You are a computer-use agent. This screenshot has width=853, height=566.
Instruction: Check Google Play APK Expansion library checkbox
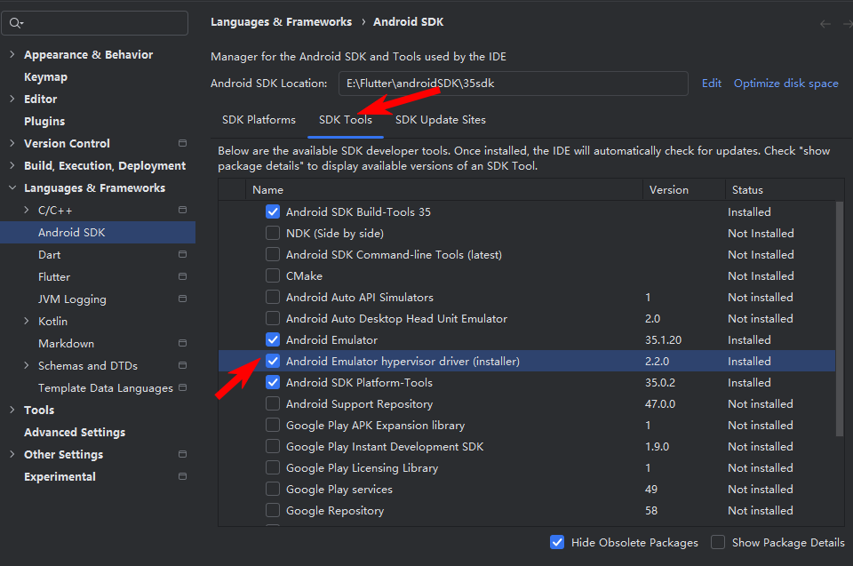pyautogui.click(x=273, y=425)
